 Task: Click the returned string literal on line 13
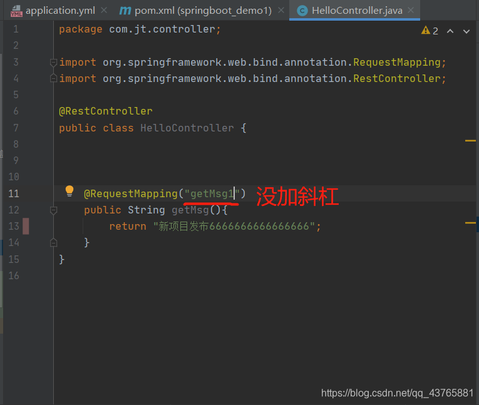coord(234,227)
